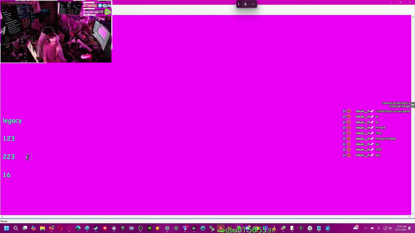
Task: Open OneDrive cloud tray icon
Action: coord(372,228)
